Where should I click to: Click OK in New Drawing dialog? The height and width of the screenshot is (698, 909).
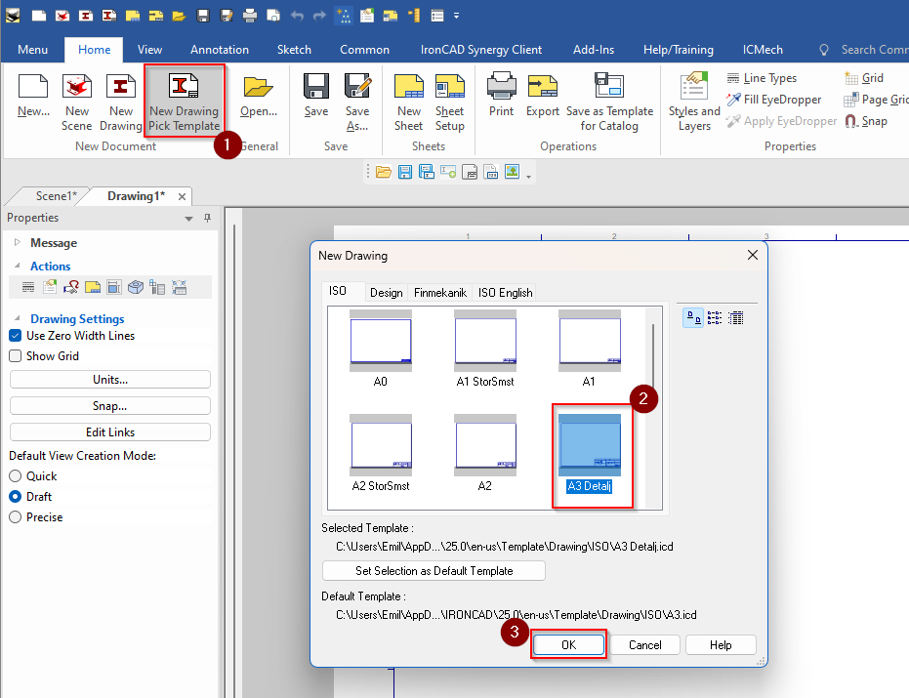pos(568,644)
